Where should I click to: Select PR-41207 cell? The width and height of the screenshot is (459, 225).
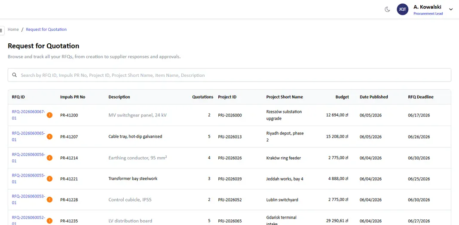tap(69, 137)
